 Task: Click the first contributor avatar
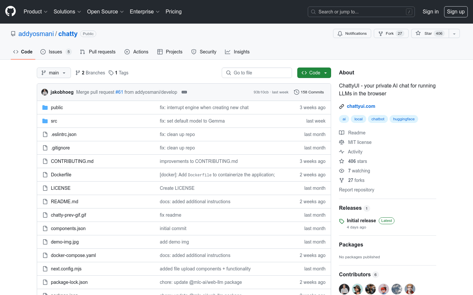tap(344, 289)
